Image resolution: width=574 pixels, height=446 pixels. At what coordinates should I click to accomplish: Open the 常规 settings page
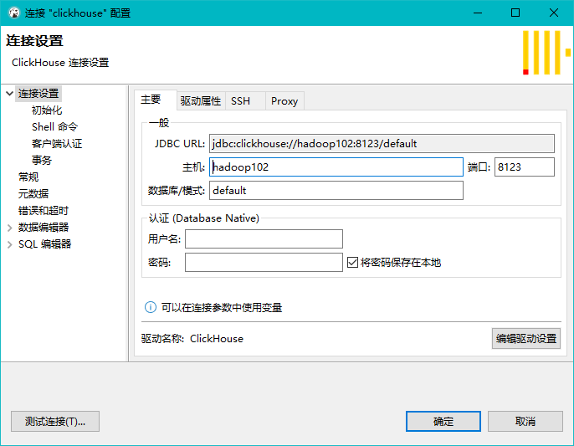pyautogui.click(x=28, y=177)
